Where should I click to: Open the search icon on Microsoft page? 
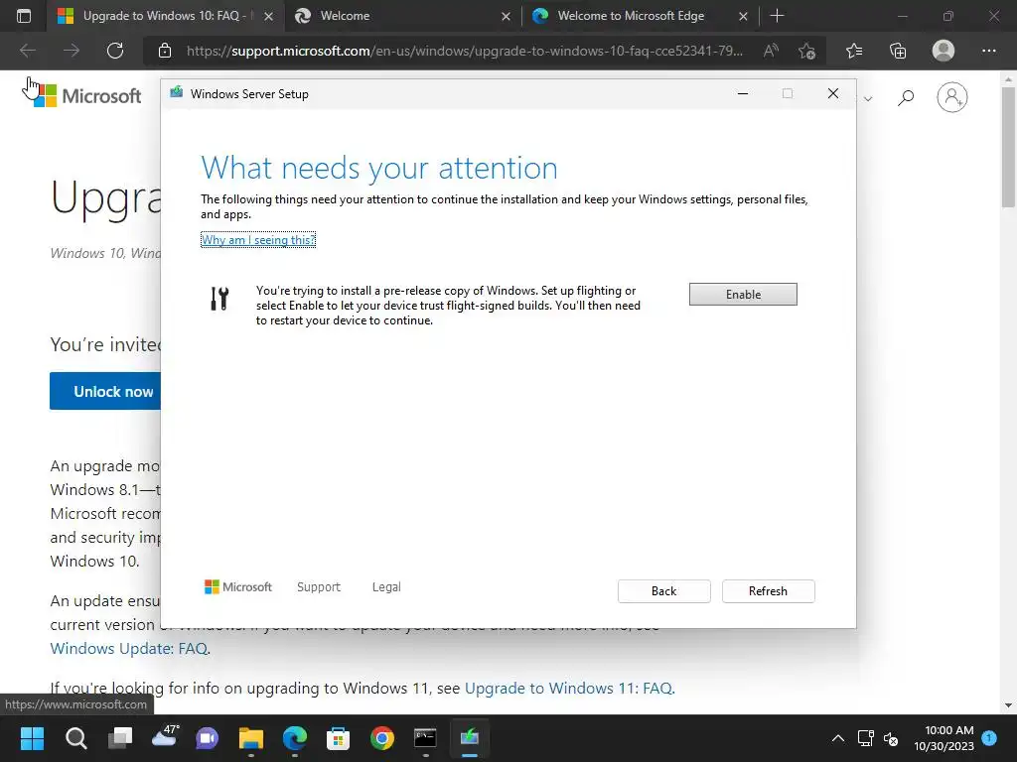pos(906,98)
